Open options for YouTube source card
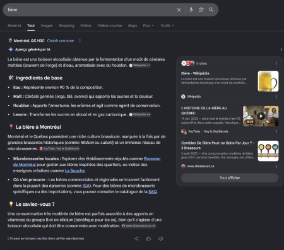 [276, 131]
